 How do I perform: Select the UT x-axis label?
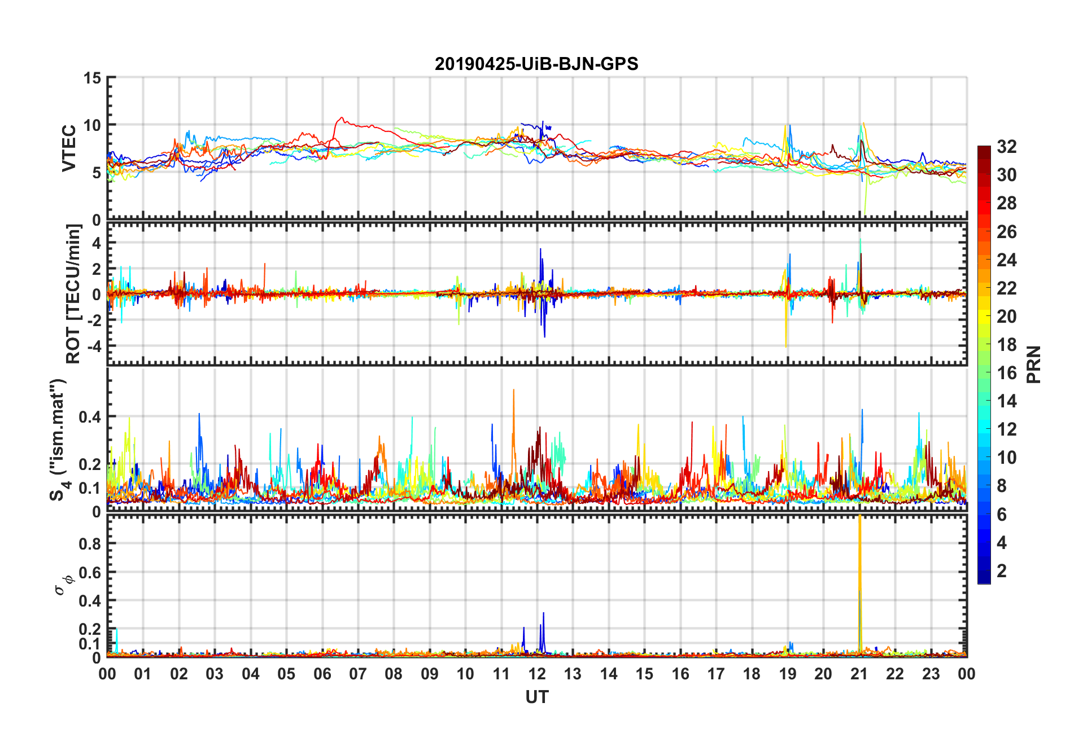(x=537, y=697)
